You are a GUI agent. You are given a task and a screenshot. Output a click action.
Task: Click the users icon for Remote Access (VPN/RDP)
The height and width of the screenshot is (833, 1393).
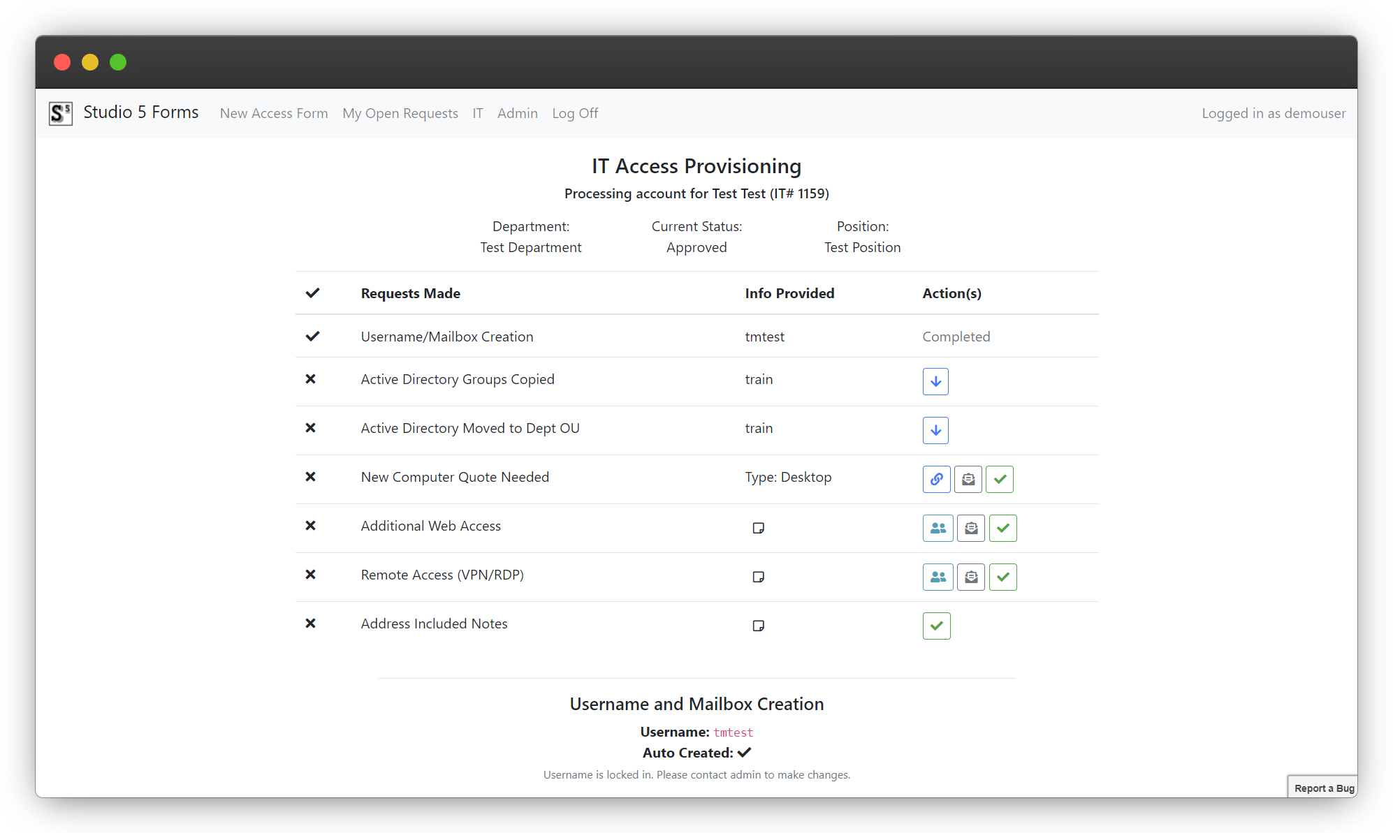[x=938, y=577]
